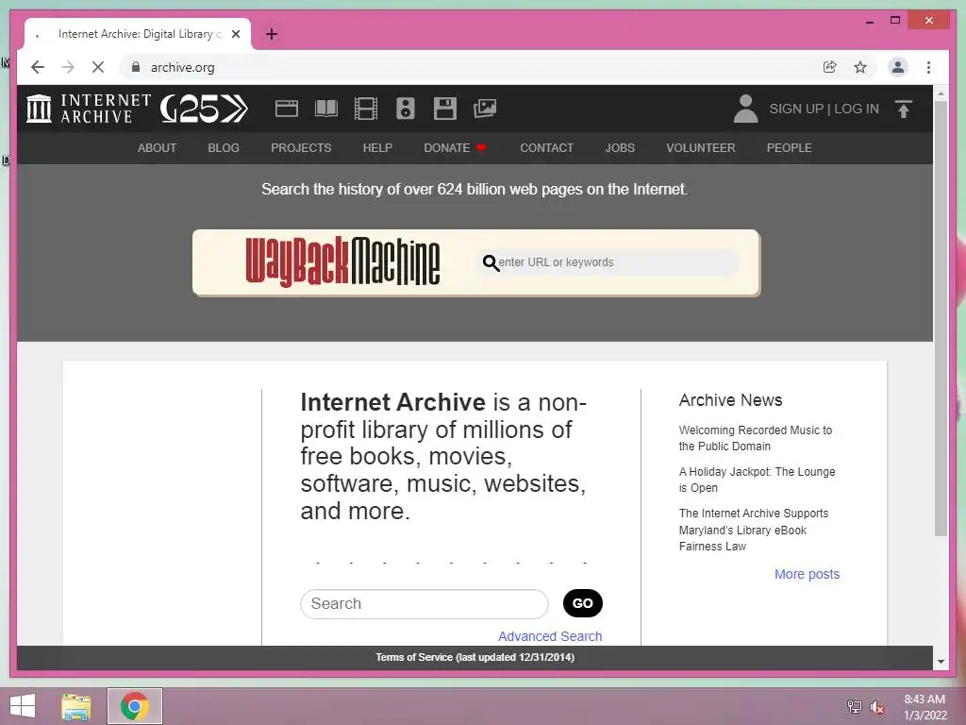
Task: Open the Windows Start menu
Action: [23, 706]
